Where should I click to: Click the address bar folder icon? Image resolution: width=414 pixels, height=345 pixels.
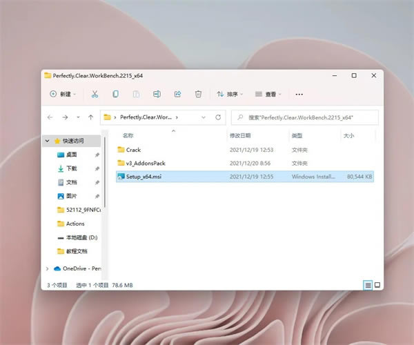107,117
